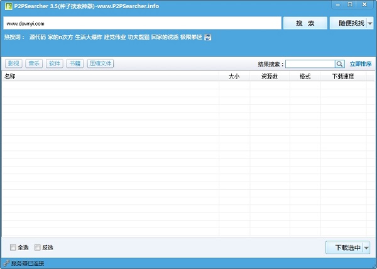
Task: Select hot word 回家的诱惑
Action: pyautogui.click(x=165, y=37)
